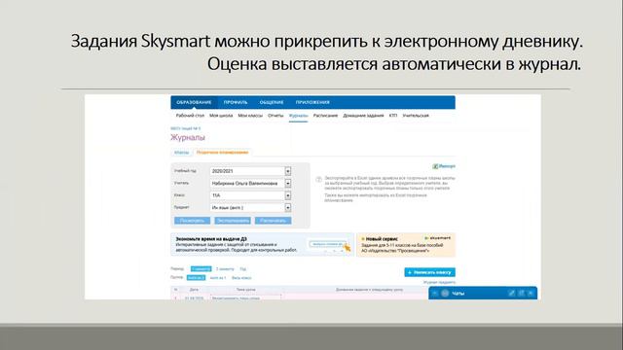Click the third blue button under filters

[x=273, y=221]
